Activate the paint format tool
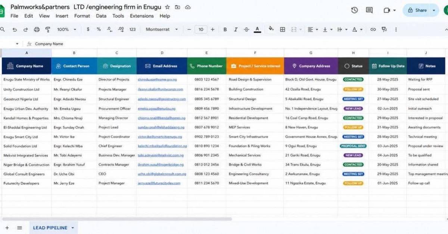The height and width of the screenshot is (234, 448). coord(47,29)
